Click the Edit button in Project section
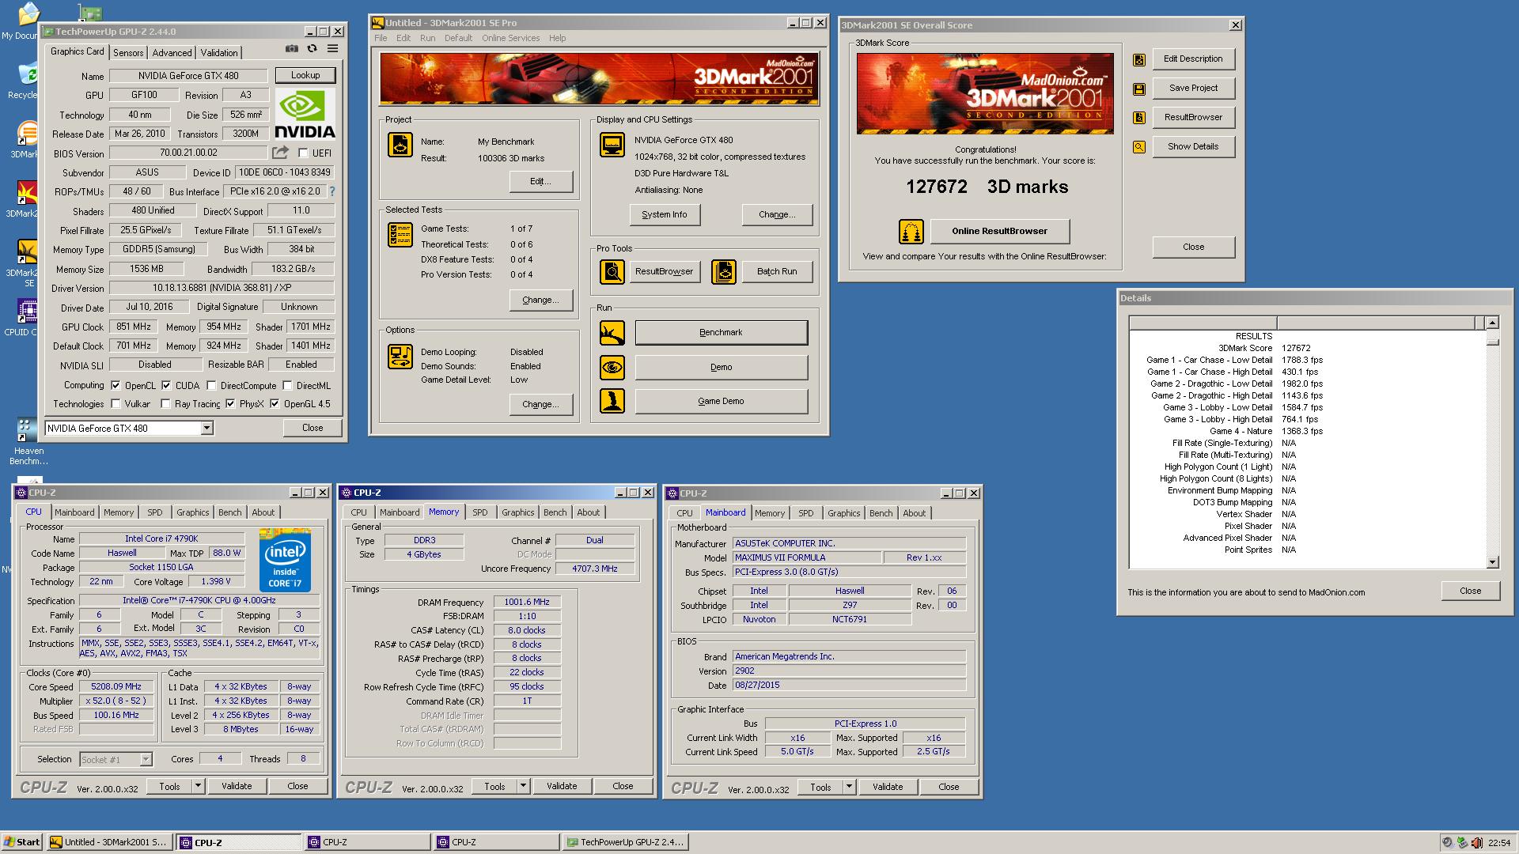 (x=540, y=181)
